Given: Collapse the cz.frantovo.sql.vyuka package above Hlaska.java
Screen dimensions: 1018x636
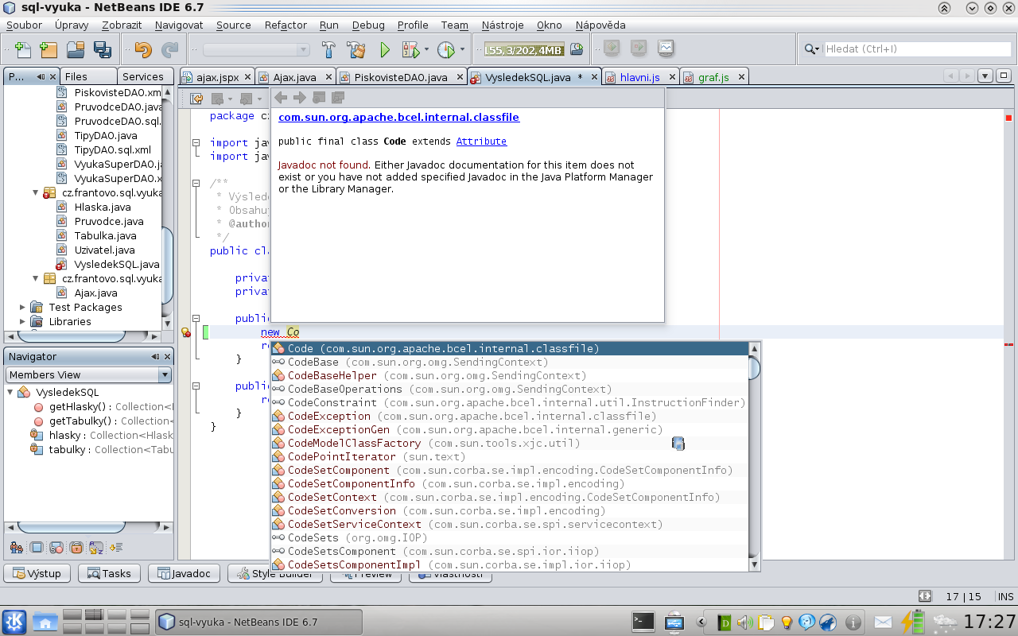Looking at the screenshot, I should click(36, 192).
